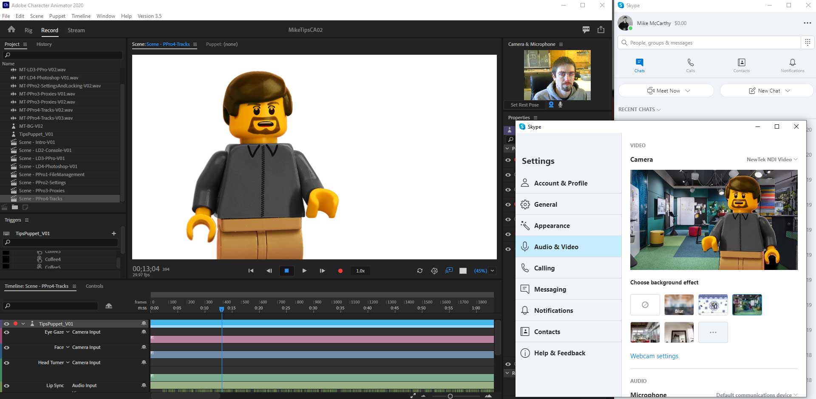The image size is (816, 399).
Task: Open Skype more options ellipsis
Action: coord(807,23)
